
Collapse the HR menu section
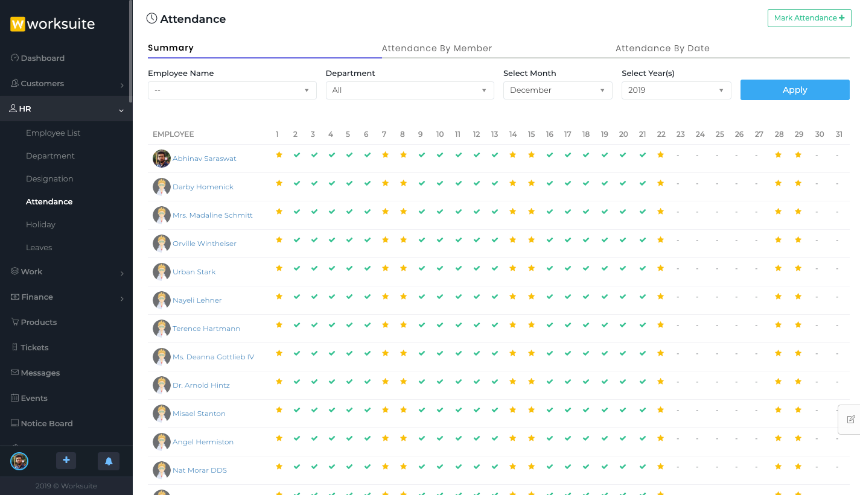pos(121,110)
